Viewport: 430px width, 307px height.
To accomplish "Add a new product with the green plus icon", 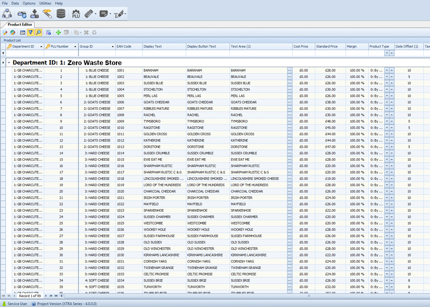I will tap(58, 32).
